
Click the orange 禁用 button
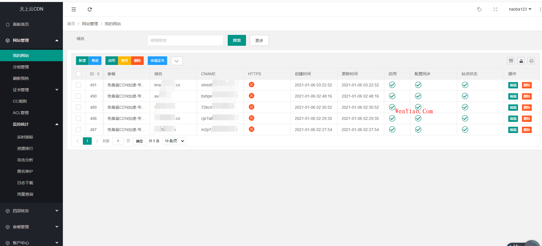tap(125, 61)
